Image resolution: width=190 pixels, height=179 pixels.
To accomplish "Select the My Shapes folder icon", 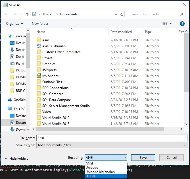I will 39,76.
